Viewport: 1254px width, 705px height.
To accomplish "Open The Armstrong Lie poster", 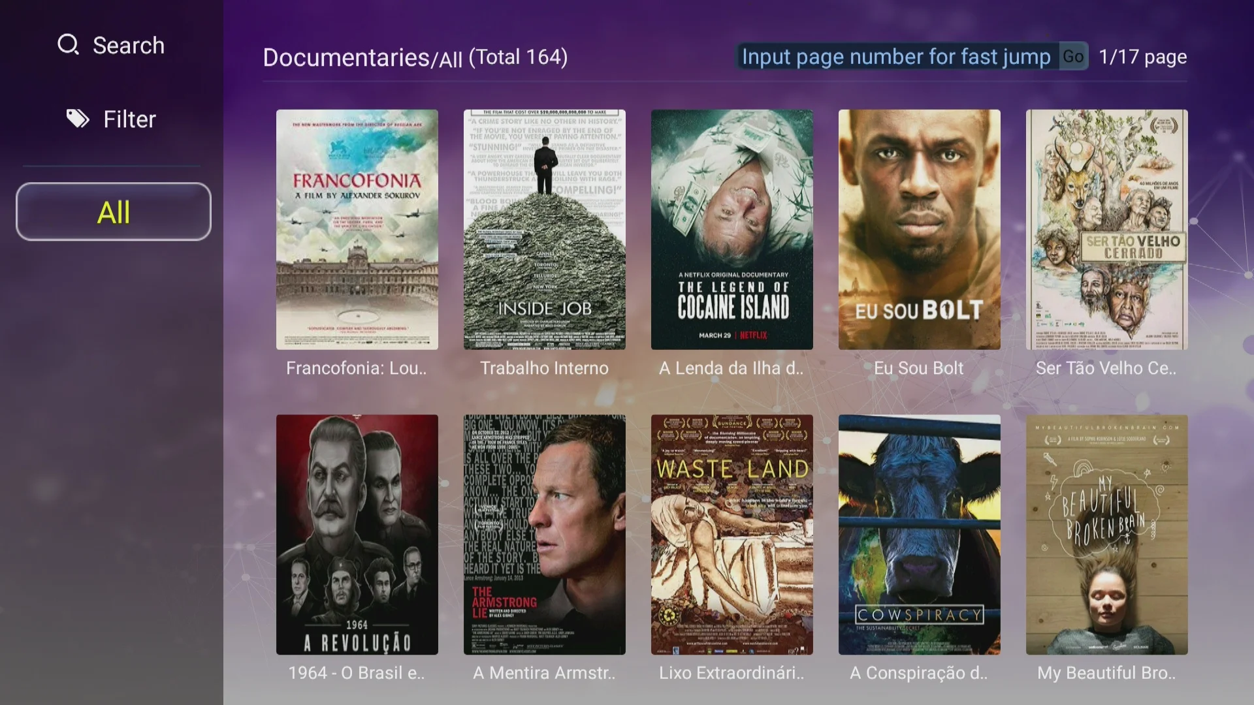I will [545, 535].
